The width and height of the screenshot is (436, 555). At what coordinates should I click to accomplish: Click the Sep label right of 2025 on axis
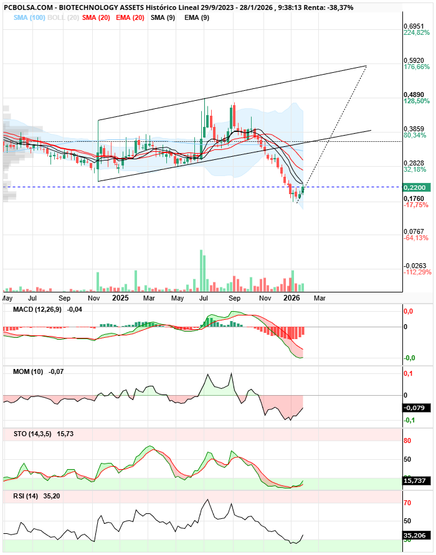(235, 298)
